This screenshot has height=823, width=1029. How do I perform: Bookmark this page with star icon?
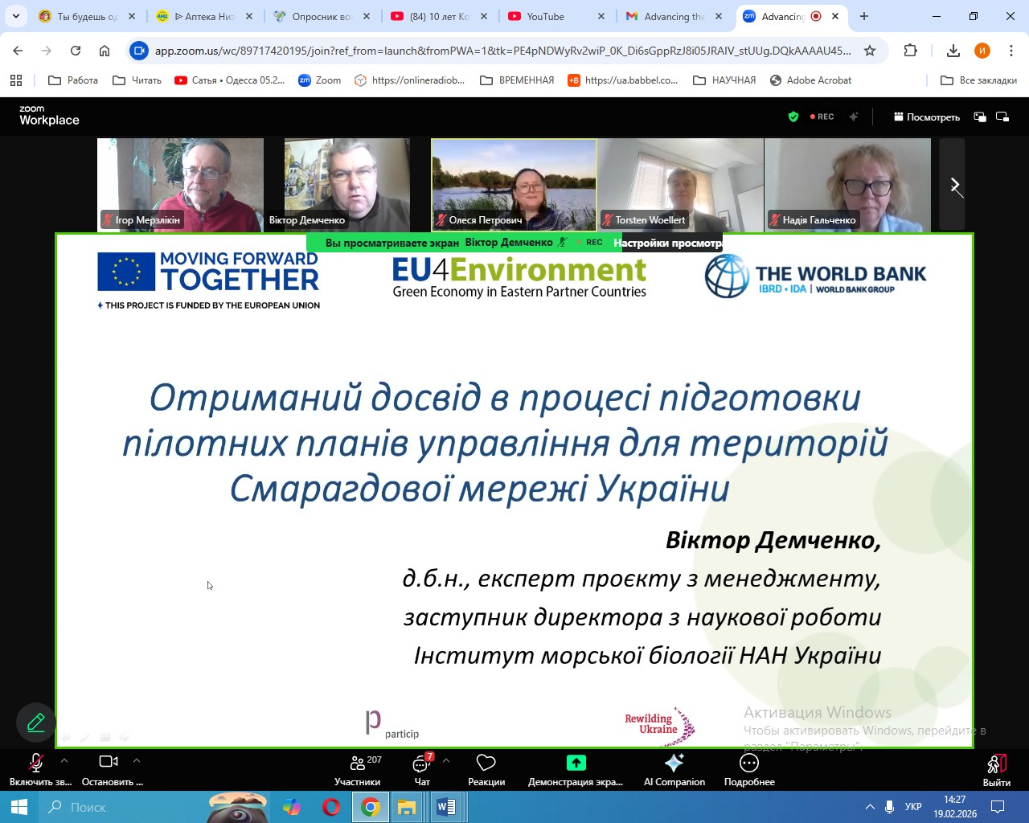click(x=869, y=51)
